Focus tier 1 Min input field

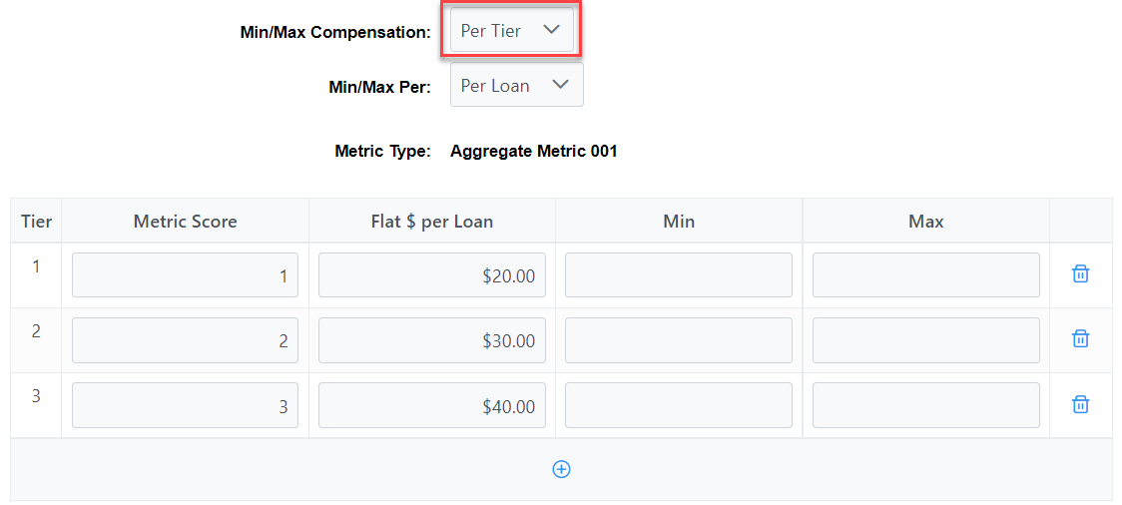click(679, 274)
